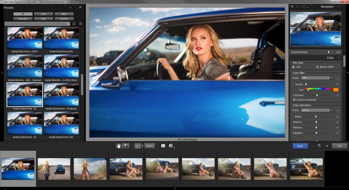Image resolution: width=349 pixels, height=190 pixels.
Task: Select Color film type radio button
Action: [293, 67]
